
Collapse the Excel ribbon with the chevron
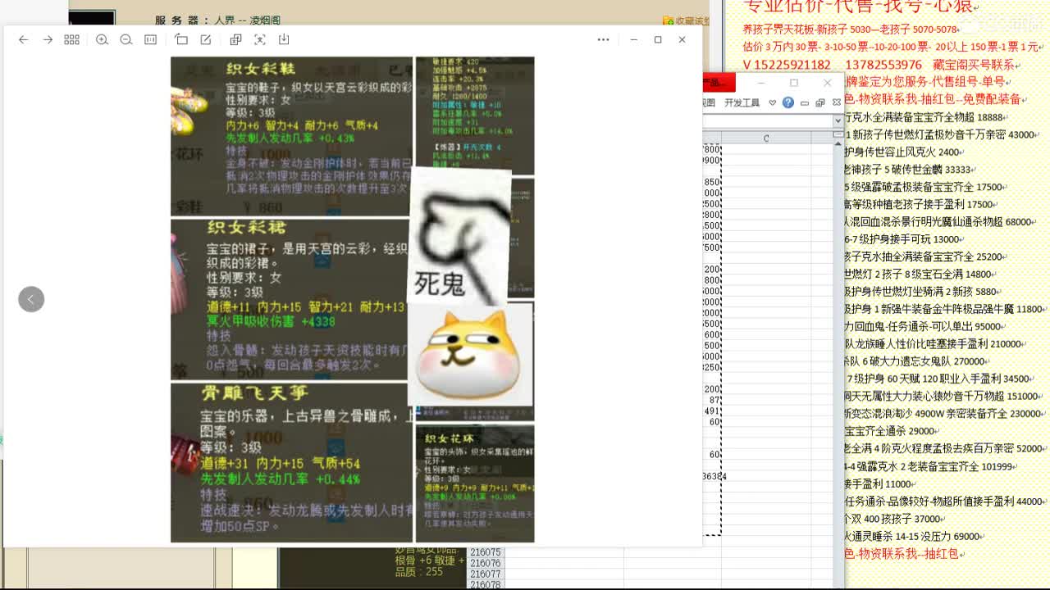click(772, 102)
